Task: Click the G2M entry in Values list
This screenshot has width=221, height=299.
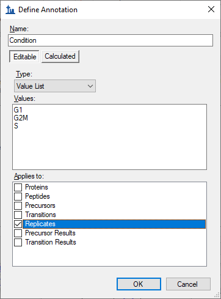Action: [21, 118]
